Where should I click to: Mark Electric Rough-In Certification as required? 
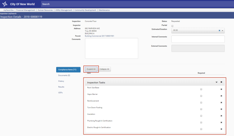coord(201,129)
